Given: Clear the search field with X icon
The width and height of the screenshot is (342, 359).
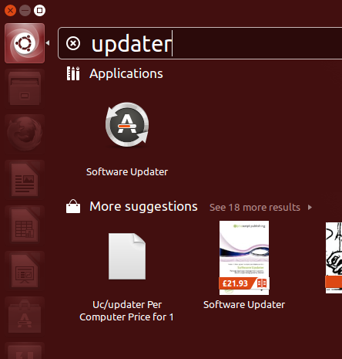Looking at the screenshot, I should coord(73,43).
